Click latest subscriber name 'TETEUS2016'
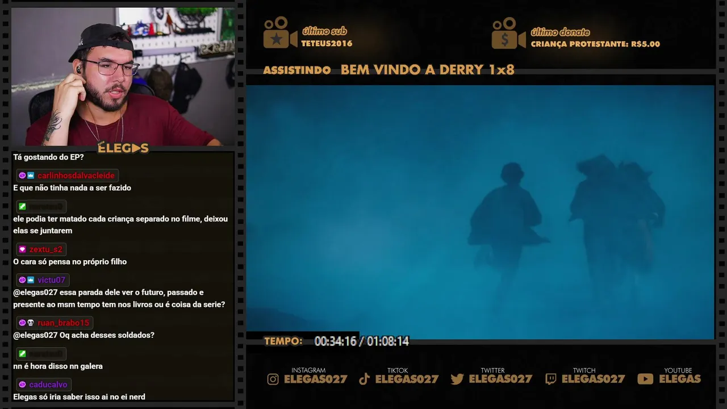This screenshot has height=409, width=727. click(327, 44)
